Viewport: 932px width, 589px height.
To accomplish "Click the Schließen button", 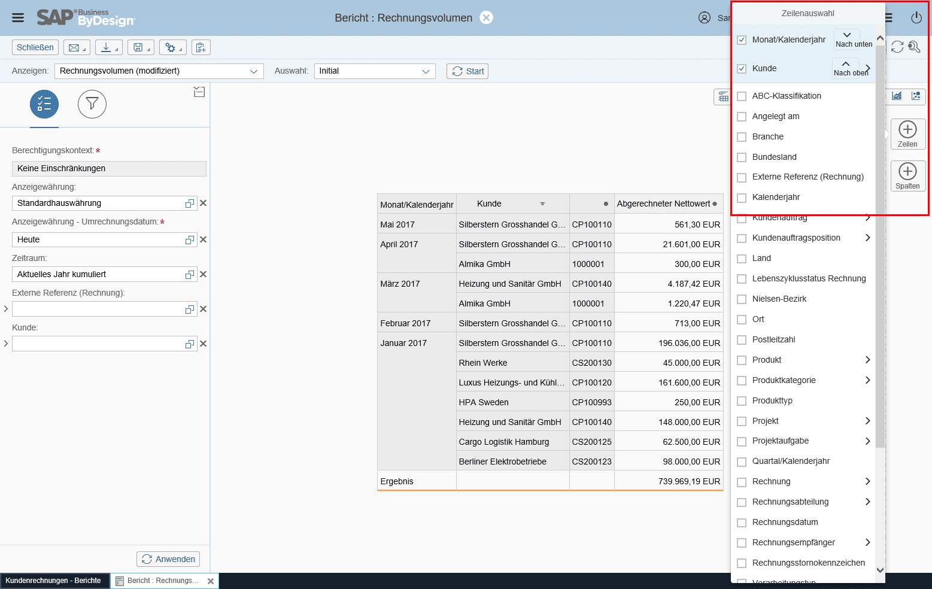I will (35, 47).
